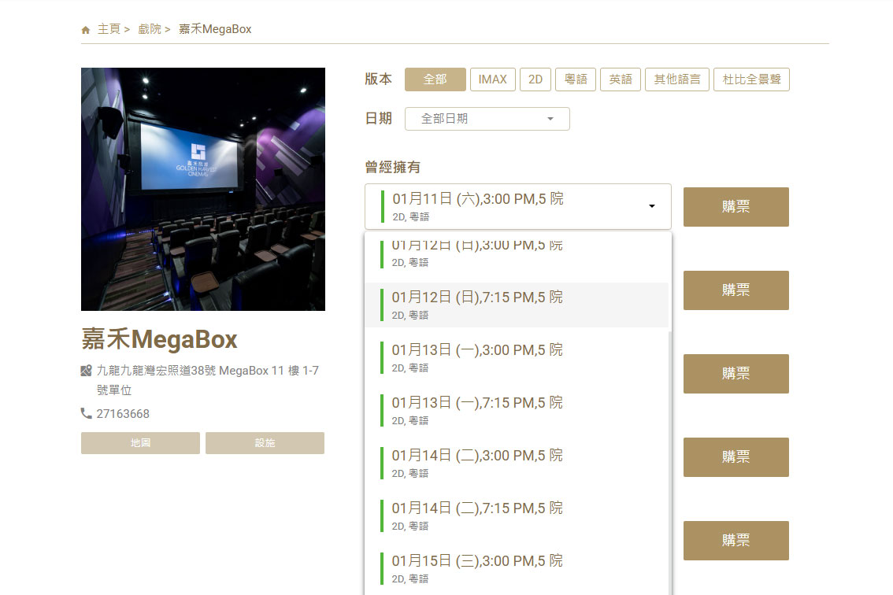Click the map icon beside the address
The image size is (893, 595).
click(87, 371)
